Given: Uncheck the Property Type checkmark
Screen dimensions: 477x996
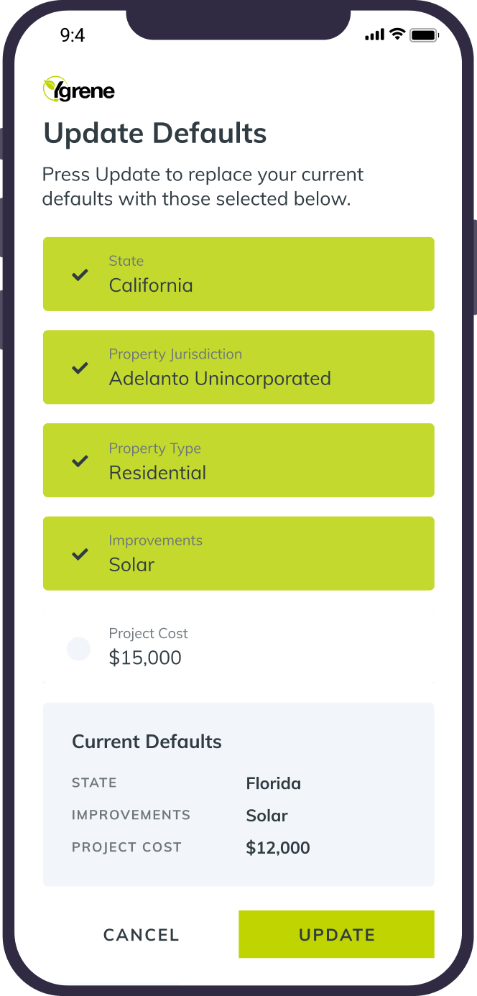Looking at the screenshot, I should tap(80, 461).
